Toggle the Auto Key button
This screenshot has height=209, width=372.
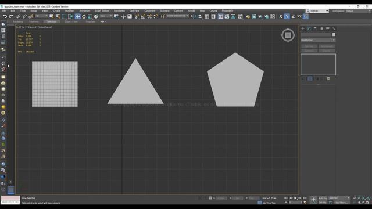(323, 198)
